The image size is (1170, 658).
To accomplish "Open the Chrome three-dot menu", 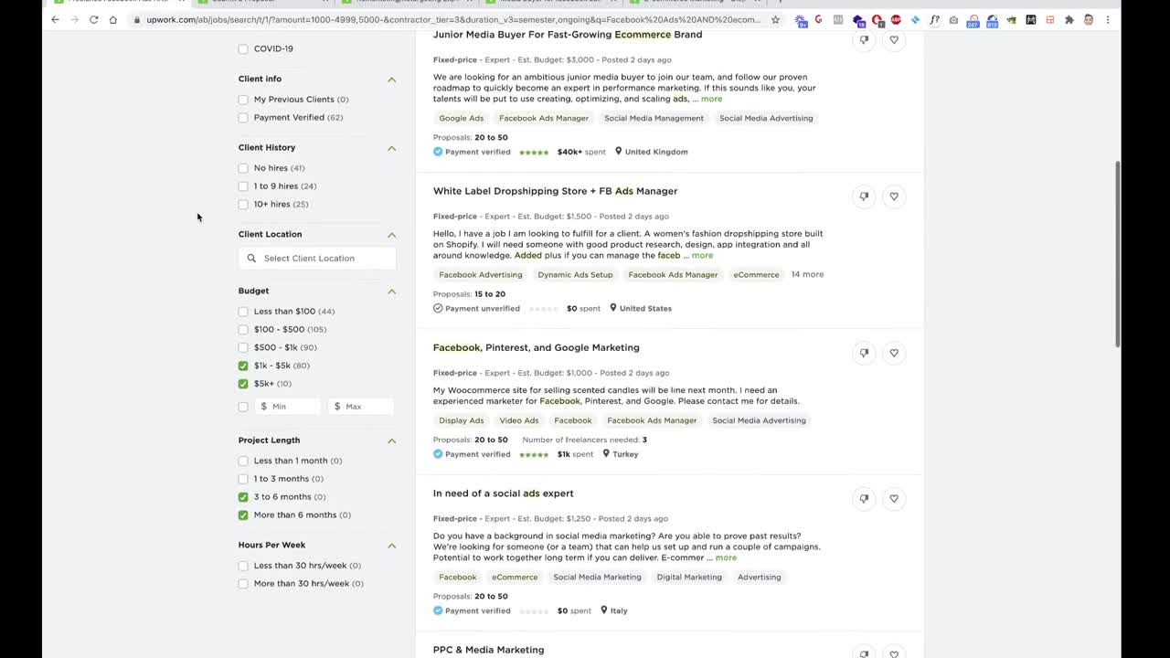I will coord(1108,19).
